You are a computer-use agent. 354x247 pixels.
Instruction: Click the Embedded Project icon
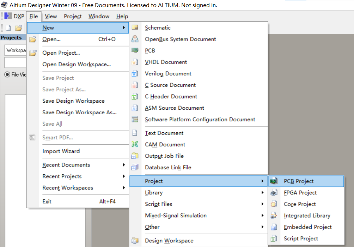tap(274, 227)
